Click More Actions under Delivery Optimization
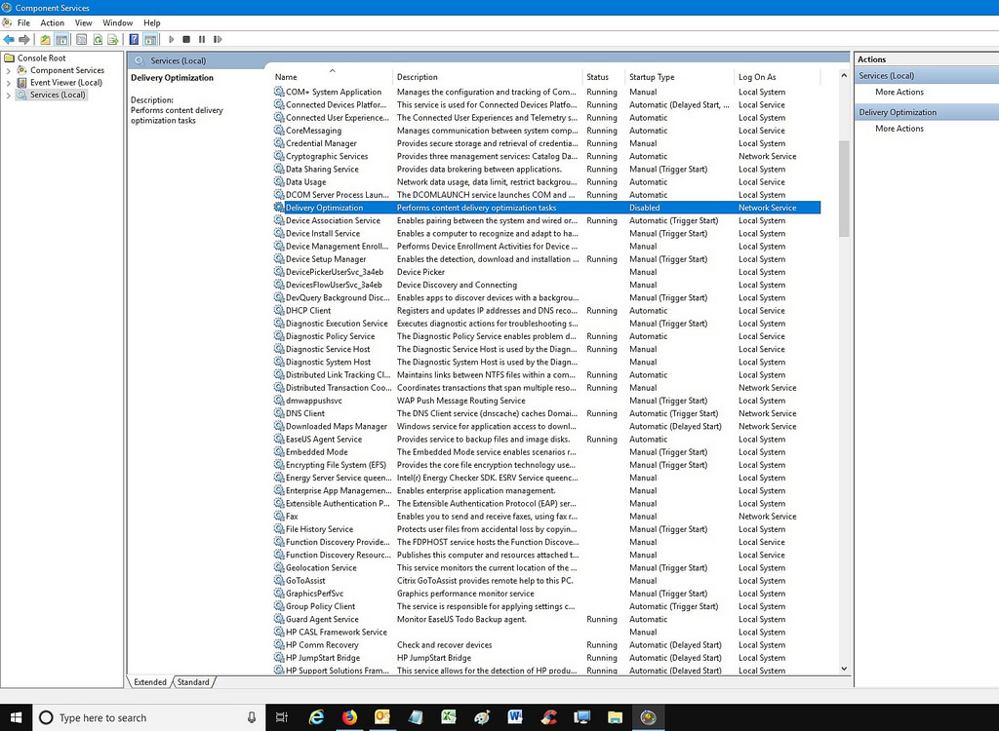The image size is (999, 731). [899, 129]
